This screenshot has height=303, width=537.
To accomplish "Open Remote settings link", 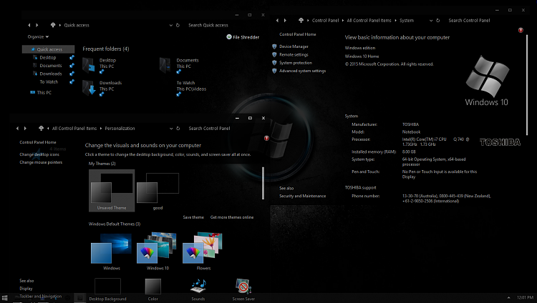I will tap(294, 55).
